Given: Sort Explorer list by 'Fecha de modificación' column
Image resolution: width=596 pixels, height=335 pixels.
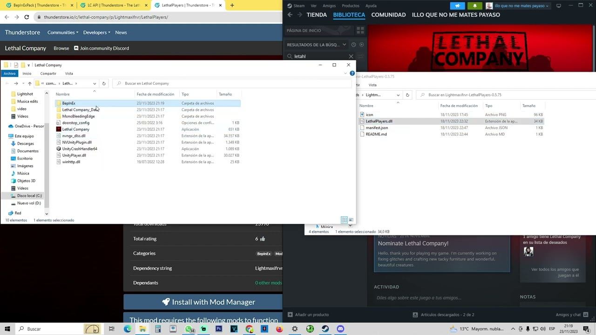Looking at the screenshot, I should tap(156, 94).
